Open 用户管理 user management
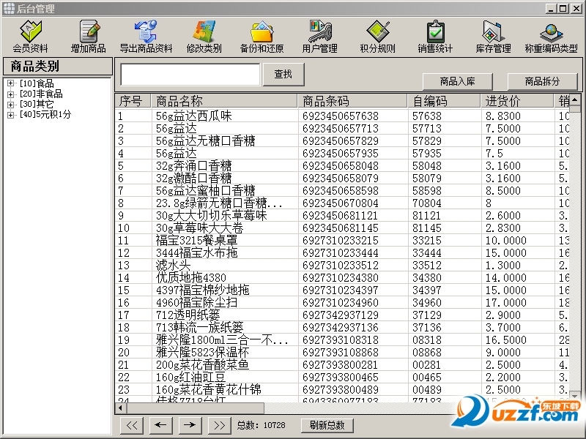This screenshot has width=586, height=439. click(320, 37)
